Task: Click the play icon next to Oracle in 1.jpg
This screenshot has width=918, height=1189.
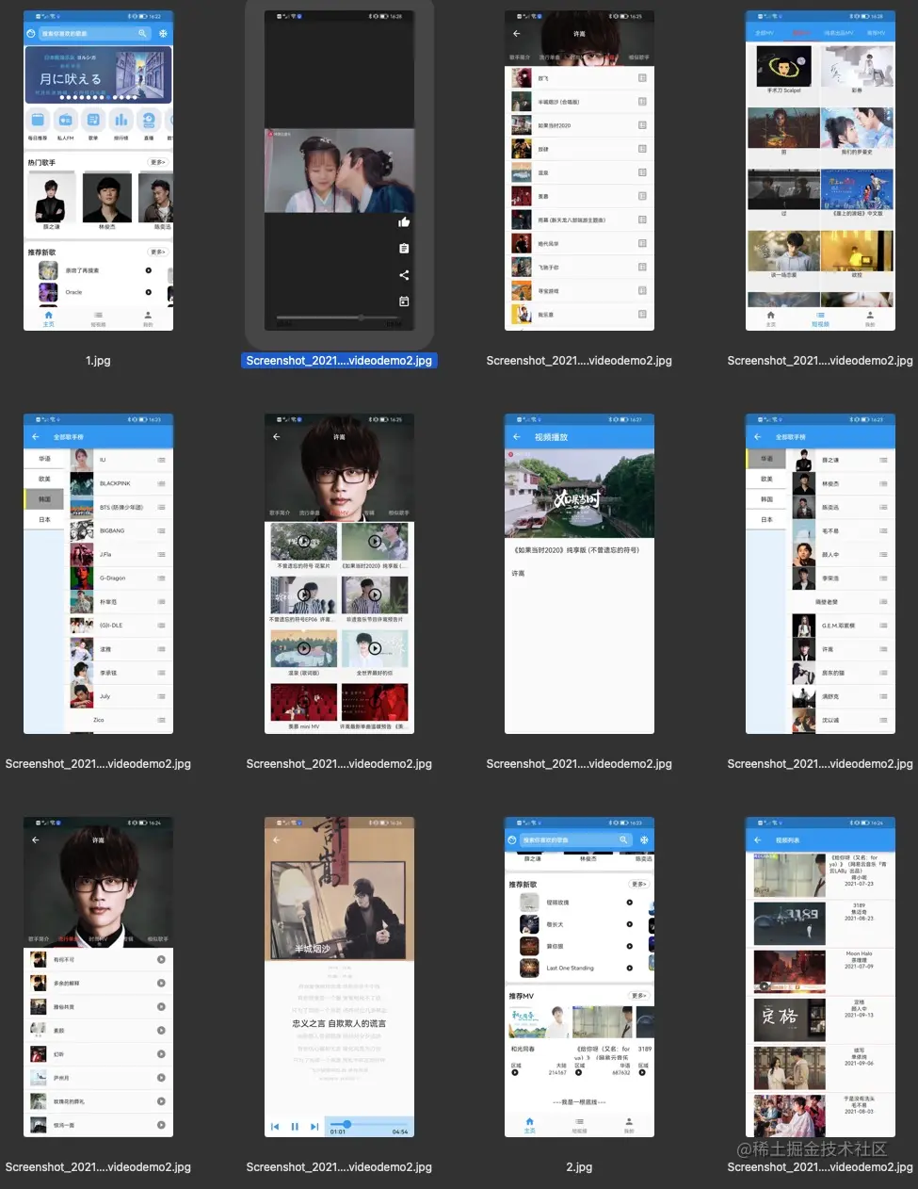Action: coord(149,292)
